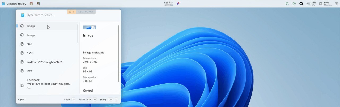This screenshot has width=340, height=107.
Task: Click the CPU activity monitor icon
Action: point(308,4)
